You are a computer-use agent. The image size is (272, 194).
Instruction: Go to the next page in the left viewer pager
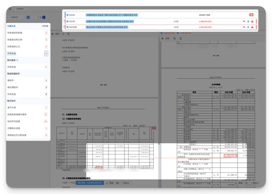point(128,183)
